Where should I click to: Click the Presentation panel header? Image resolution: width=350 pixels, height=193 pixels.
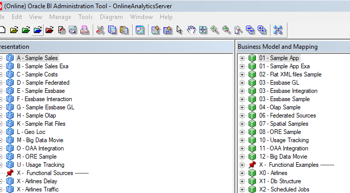click(x=116, y=47)
